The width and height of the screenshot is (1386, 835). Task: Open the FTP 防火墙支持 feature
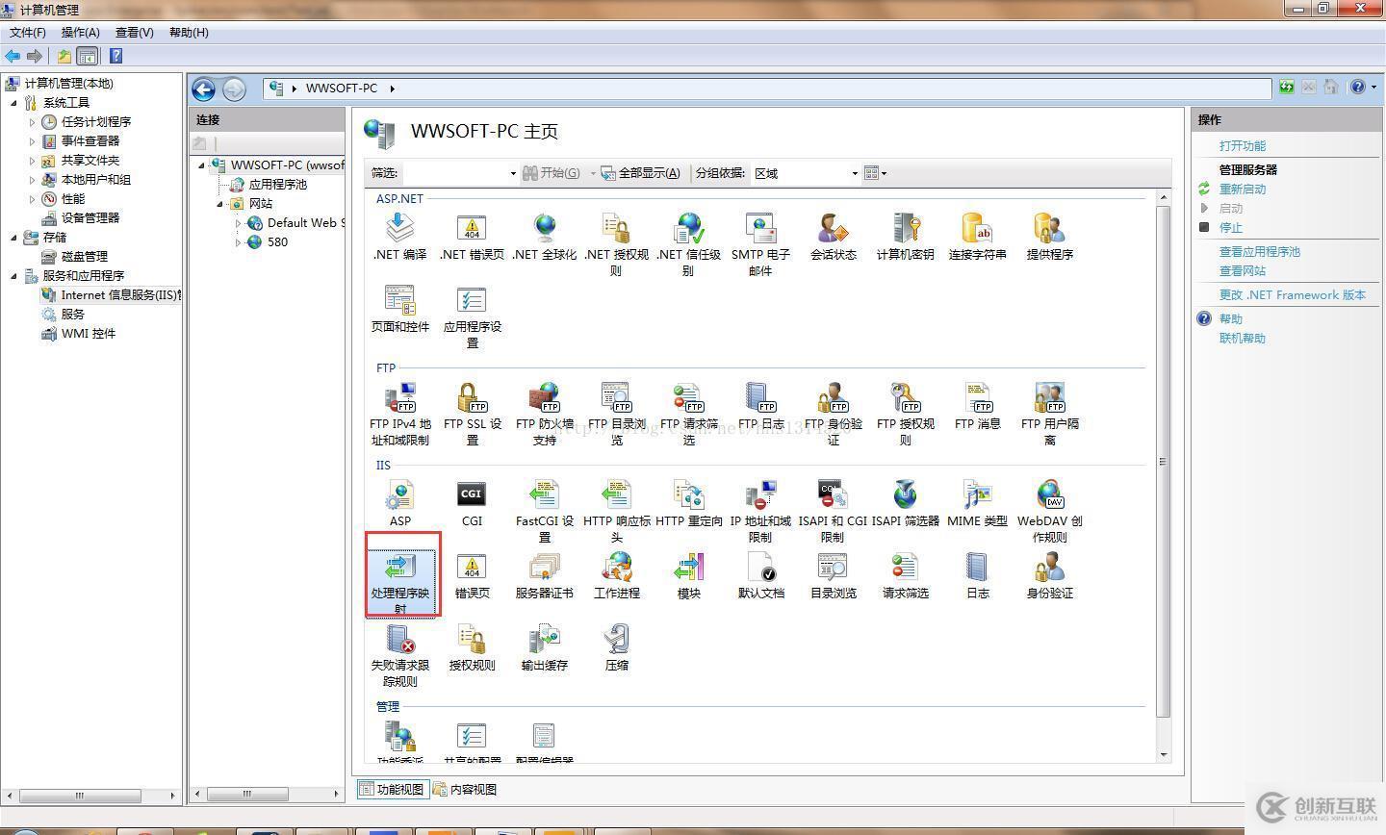(x=545, y=414)
